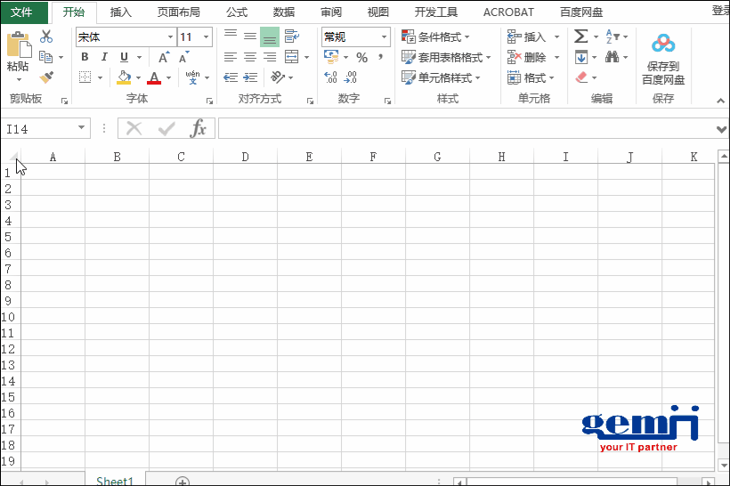Toggle Italic formatting
730x486 pixels.
(104, 57)
